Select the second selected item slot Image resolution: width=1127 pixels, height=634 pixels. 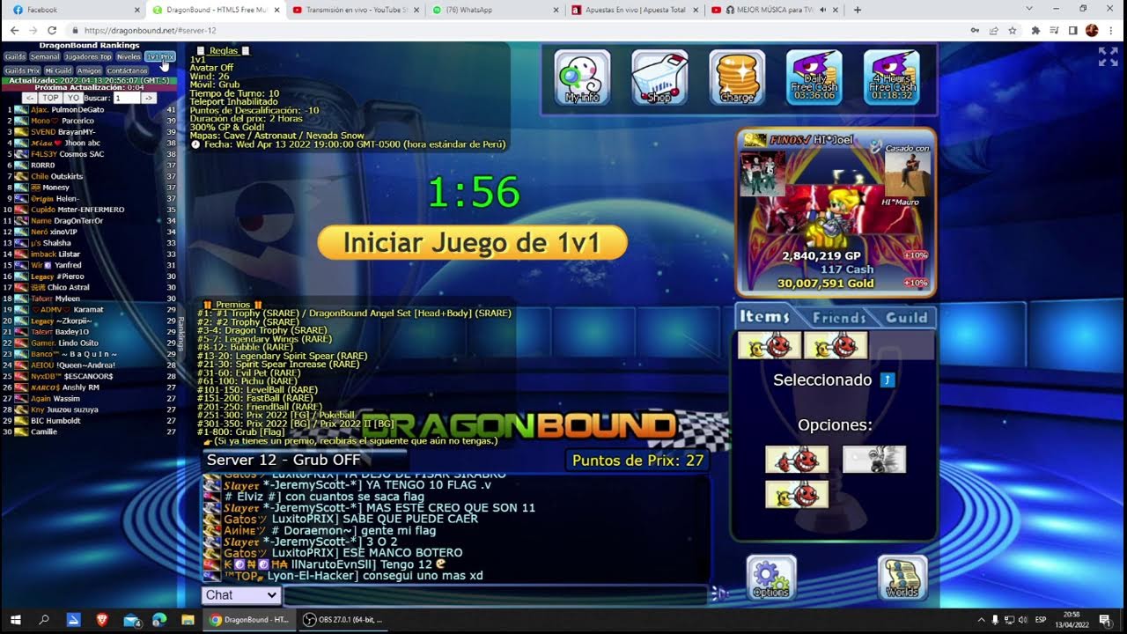836,345
